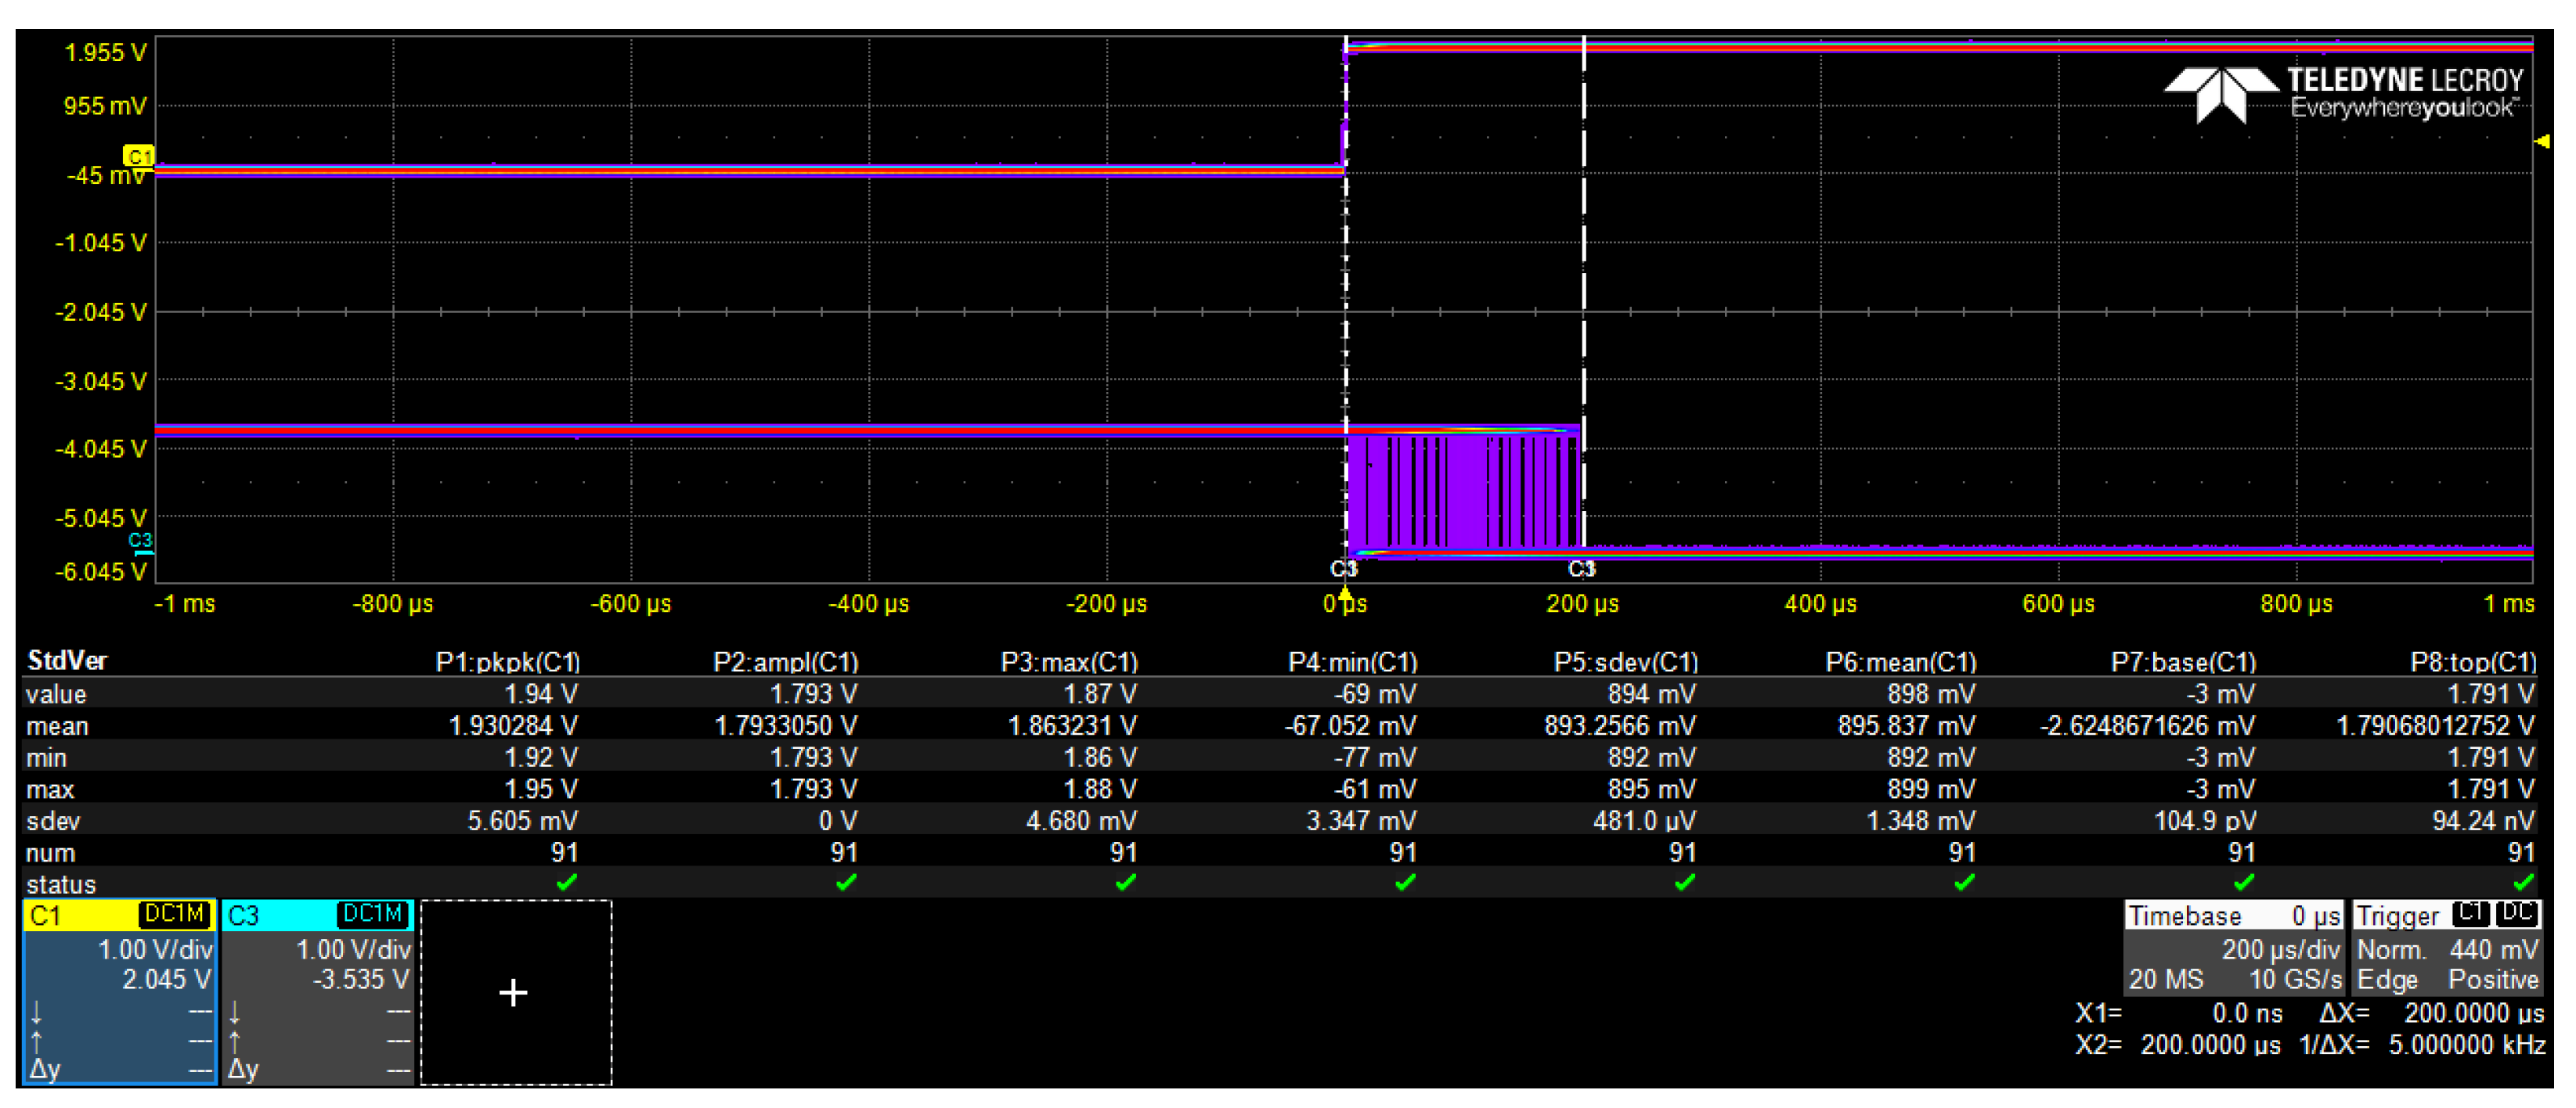The image size is (2576, 1108).
Task: Select the P8:top(C1) measurement column header
Action: tap(2472, 663)
